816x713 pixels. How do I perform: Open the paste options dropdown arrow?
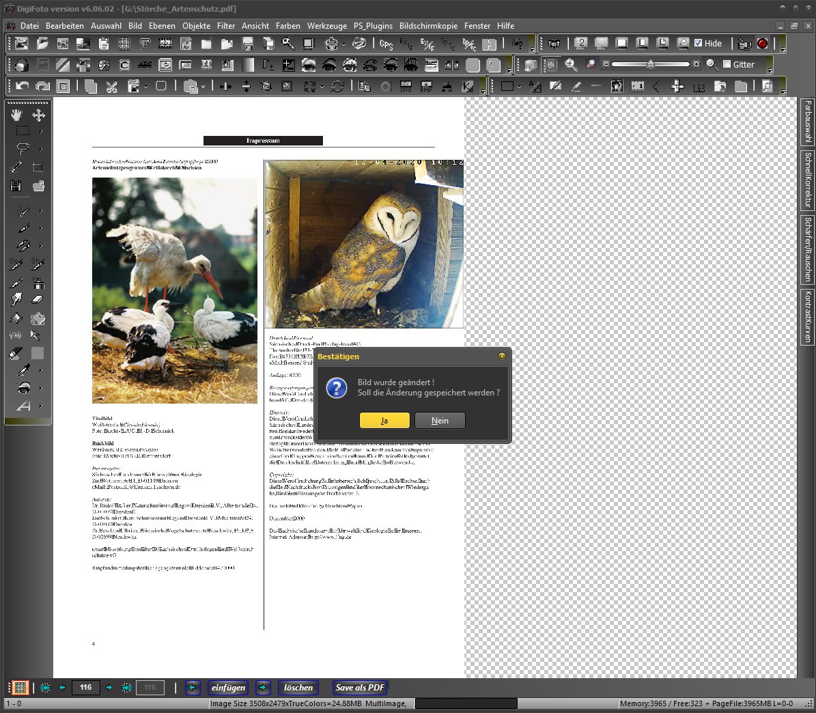pos(203,87)
